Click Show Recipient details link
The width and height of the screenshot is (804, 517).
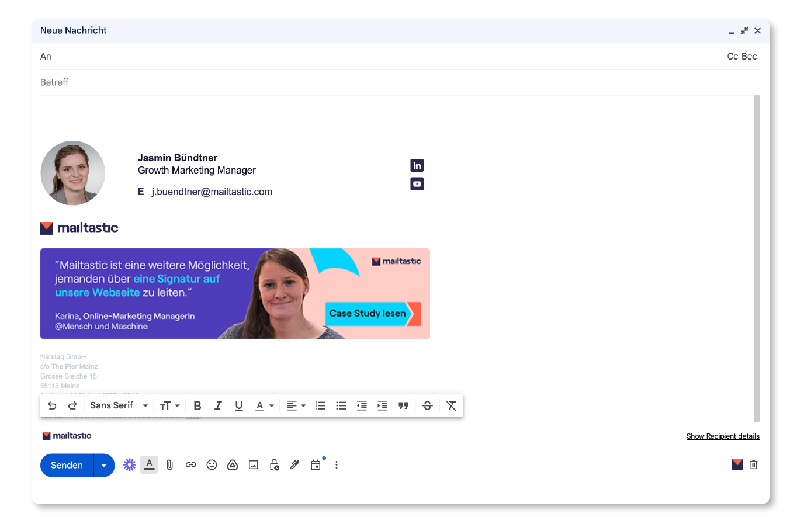(723, 436)
